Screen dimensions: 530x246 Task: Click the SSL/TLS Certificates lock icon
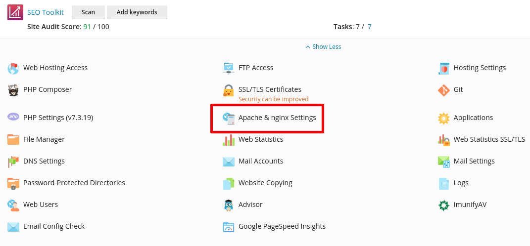point(228,91)
